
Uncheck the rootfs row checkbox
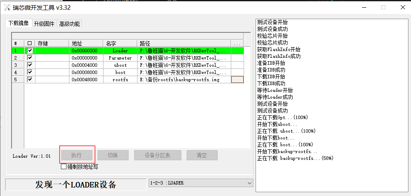pos(30,79)
